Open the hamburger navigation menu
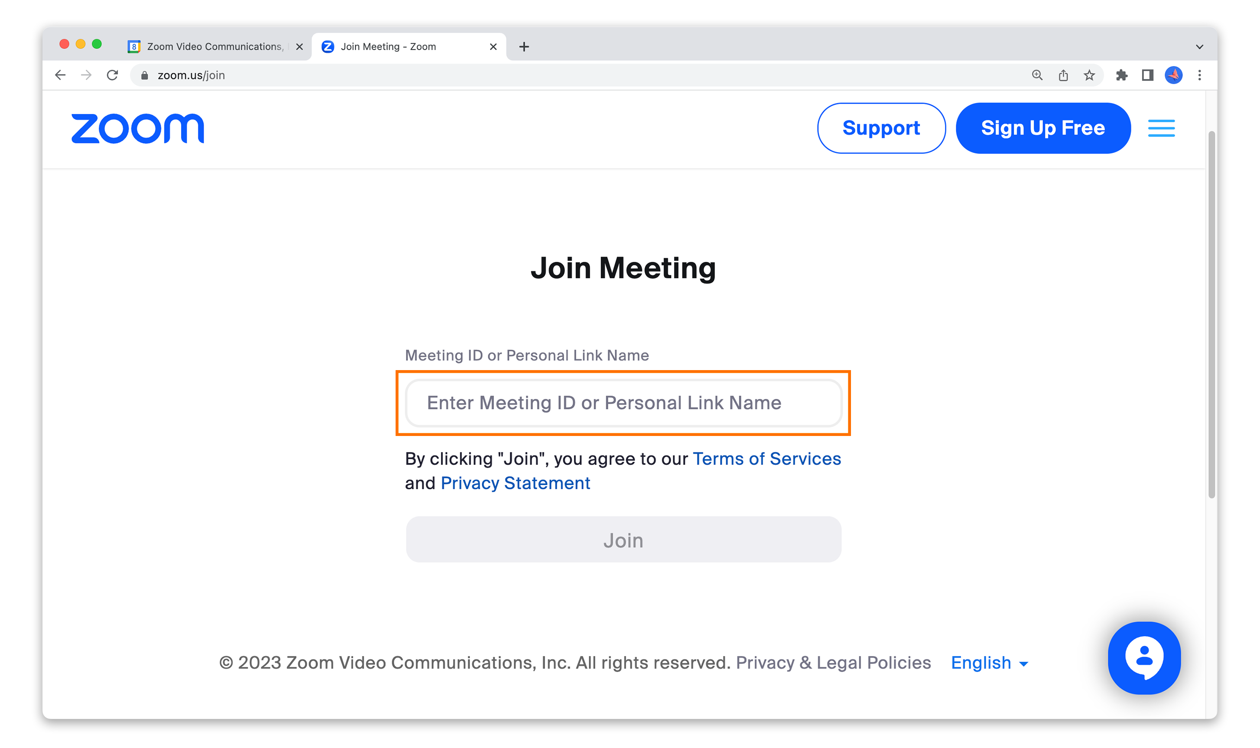 (1161, 128)
